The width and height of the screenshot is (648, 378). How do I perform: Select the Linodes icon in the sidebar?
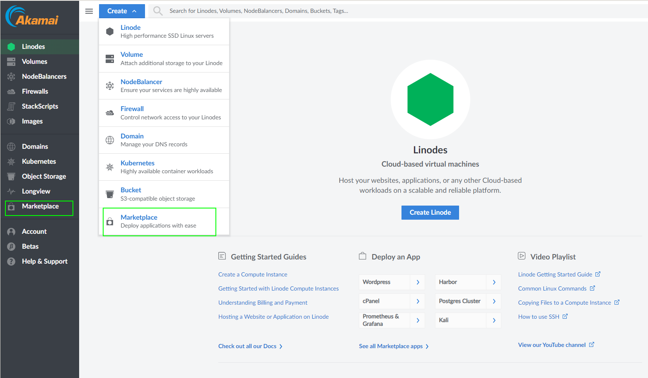point(12,46)
